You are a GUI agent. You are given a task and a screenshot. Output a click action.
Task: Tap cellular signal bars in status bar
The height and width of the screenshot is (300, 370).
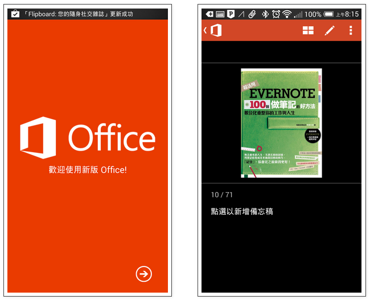[298, 15]
